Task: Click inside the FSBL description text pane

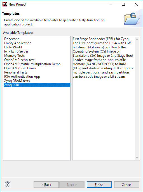Action: coord(104,98)
